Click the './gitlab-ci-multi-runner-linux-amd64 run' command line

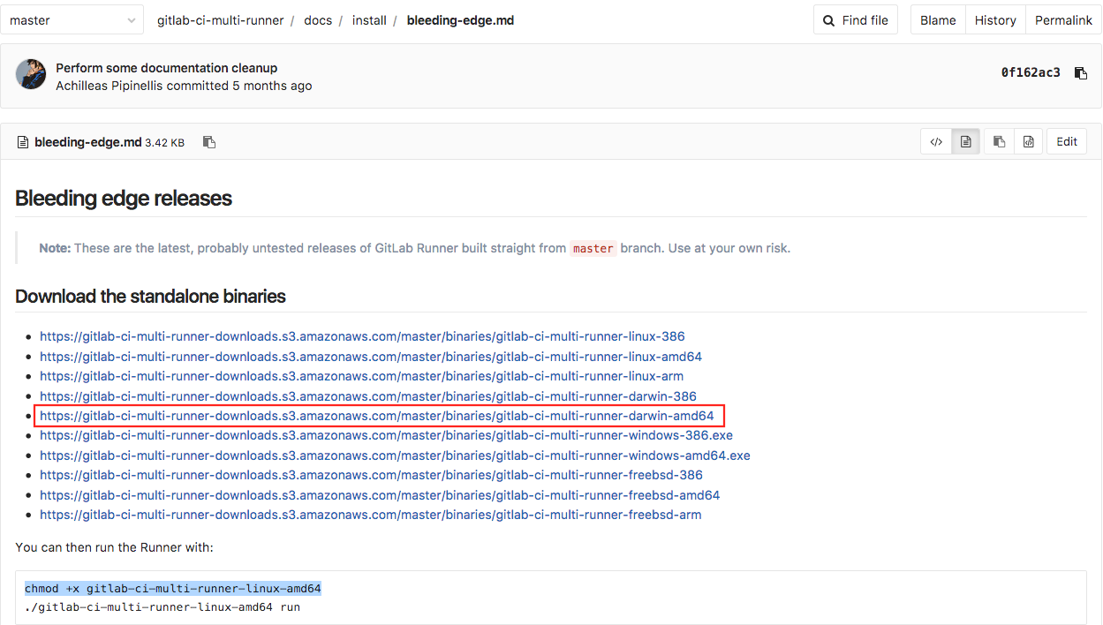point(162,607)
